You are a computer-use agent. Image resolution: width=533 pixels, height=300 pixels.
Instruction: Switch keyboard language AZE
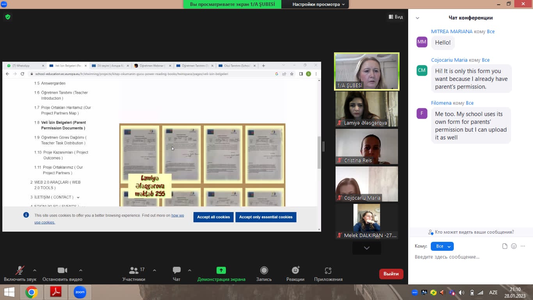pos(493,292)
